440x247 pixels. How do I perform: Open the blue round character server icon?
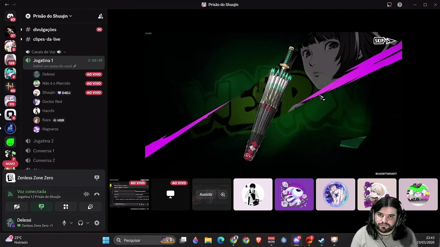click(10, 128)
